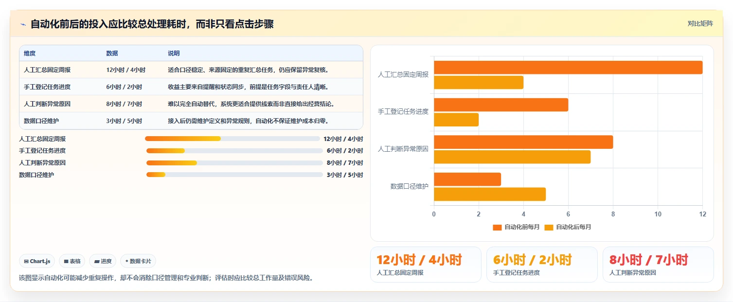Screen dimensions: 733x302
Task: Click the 说明 column header
Action: (x=174, y=53)
